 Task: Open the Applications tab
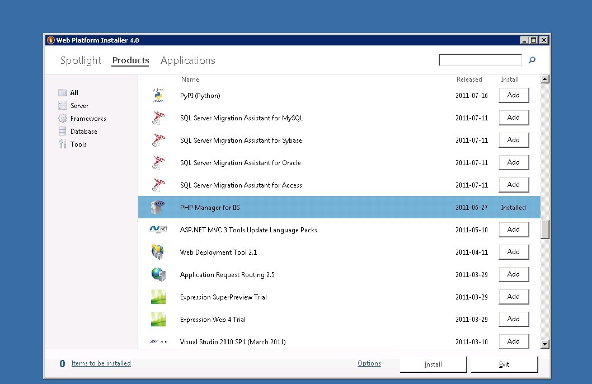[x=187, y=60]
